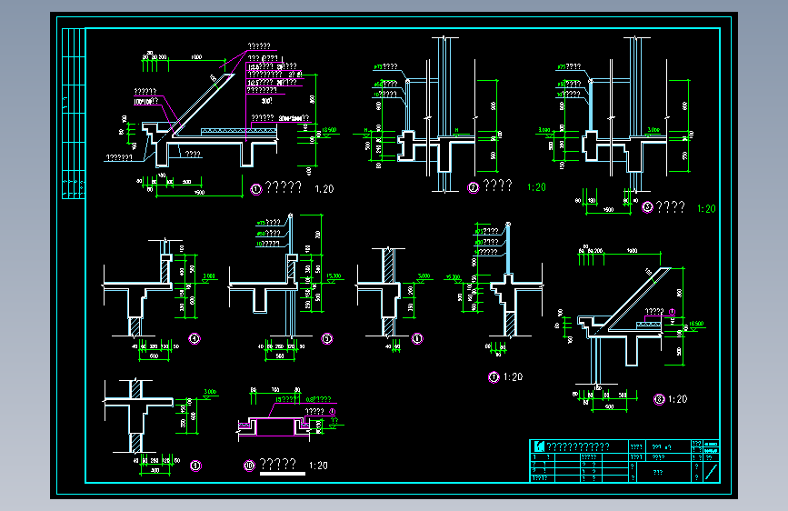
Task: Select the circled detail number 4 marker
Action: point(195,338)
